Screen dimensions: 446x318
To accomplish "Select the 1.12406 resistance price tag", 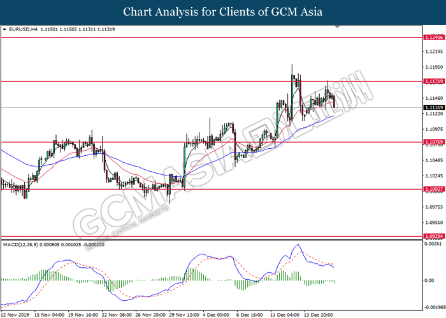I will [x=434, y=38].
